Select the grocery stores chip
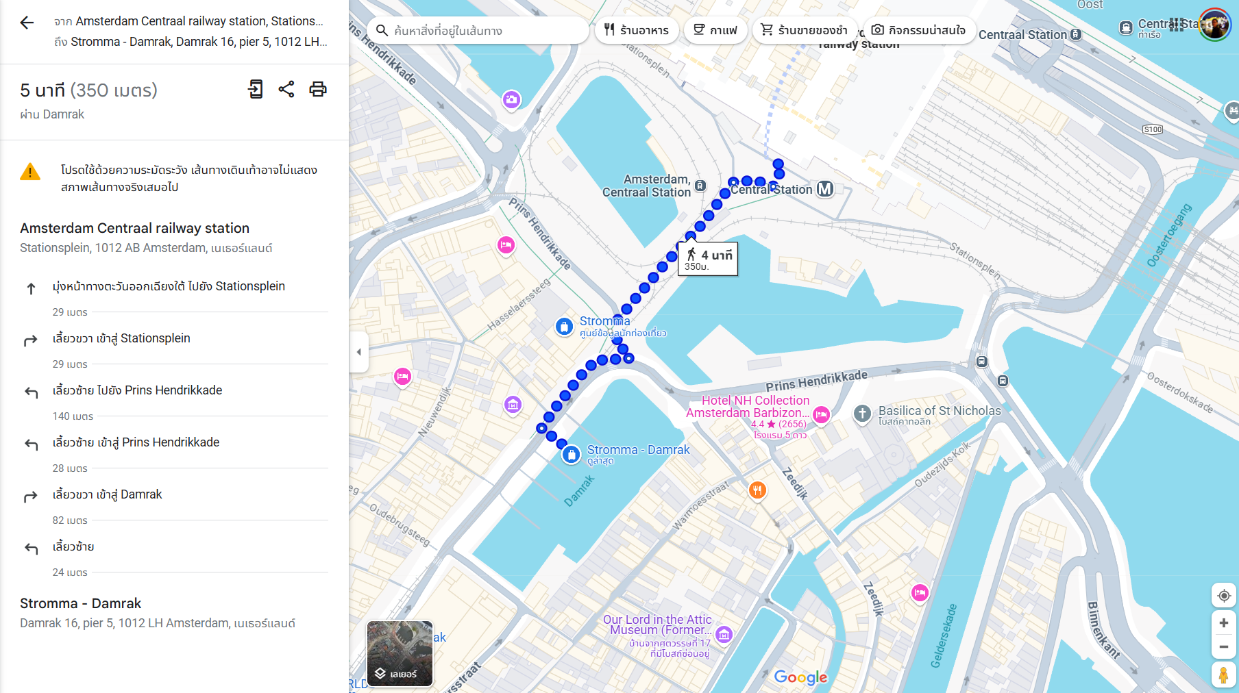This screenshot has width=1239, height=693. [805, 30]
